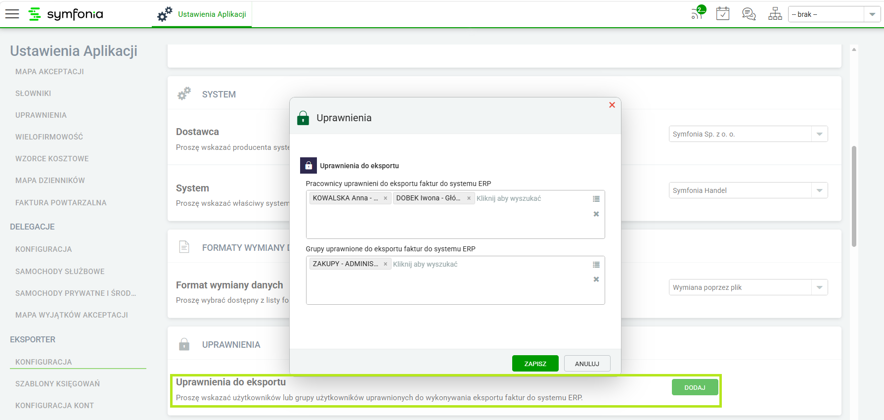Screen dimensions: 884x420
Task: Open Wzorce Kosztowe menu item
Action: point(52,159)
